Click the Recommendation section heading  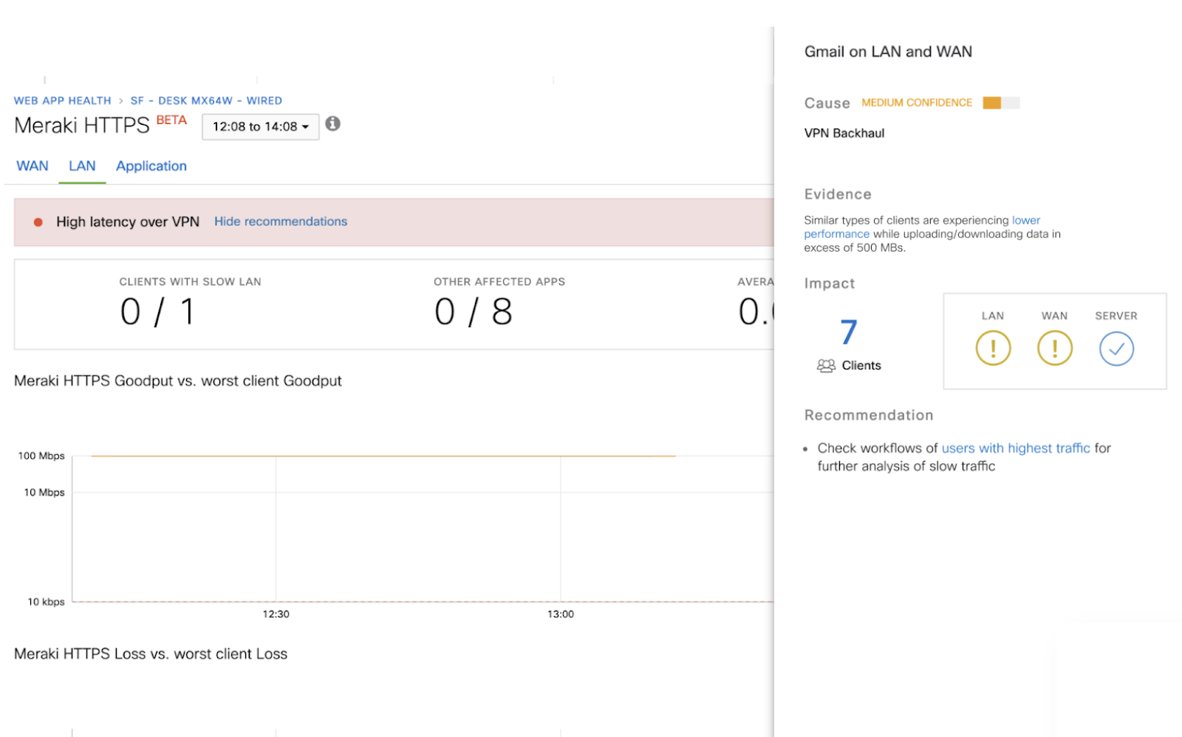click(869, 415)
